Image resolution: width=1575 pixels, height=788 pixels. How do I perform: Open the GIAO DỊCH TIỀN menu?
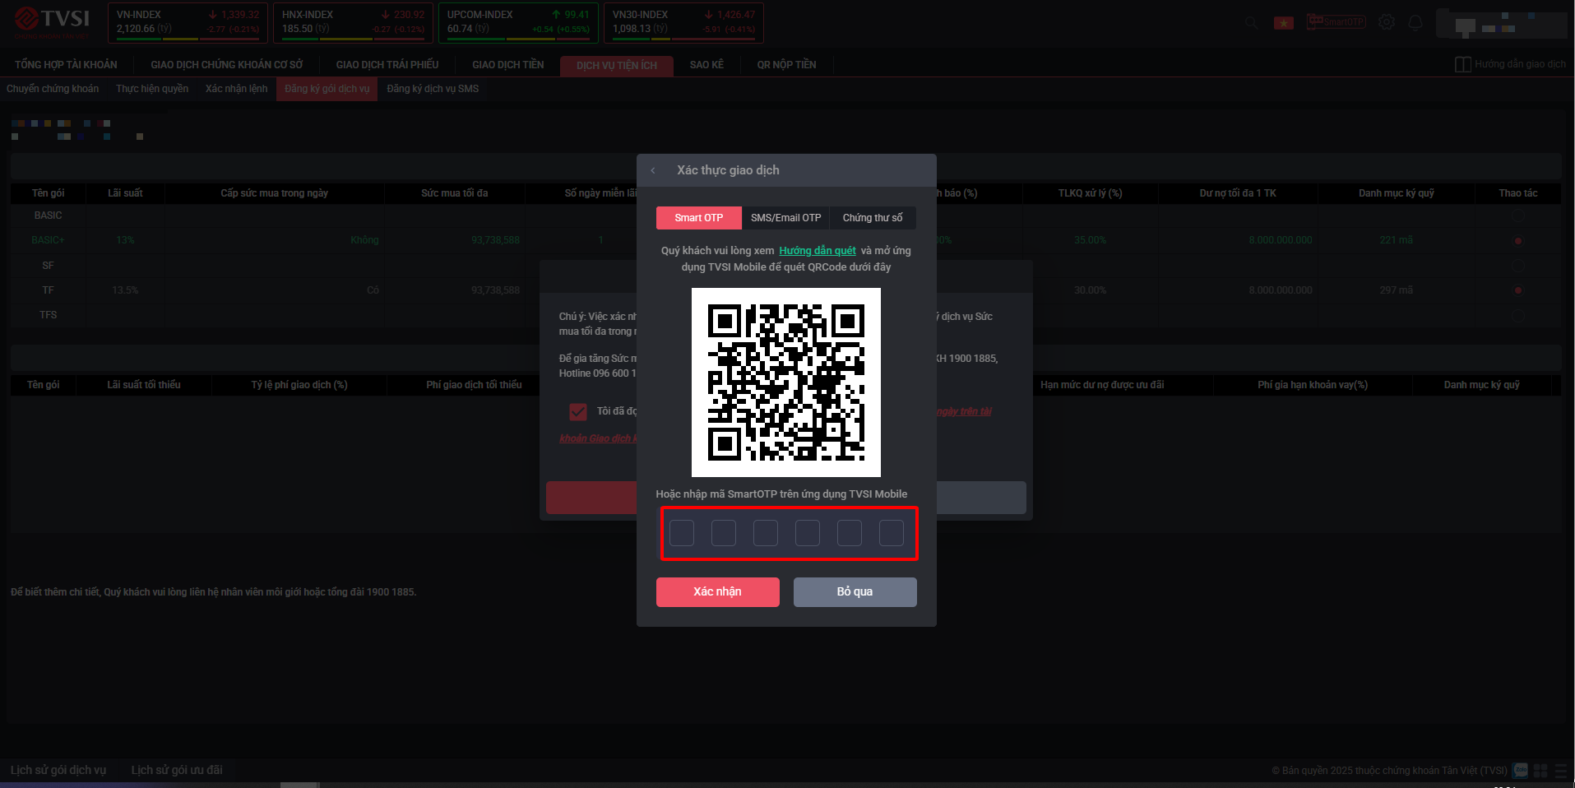[507, 65]
